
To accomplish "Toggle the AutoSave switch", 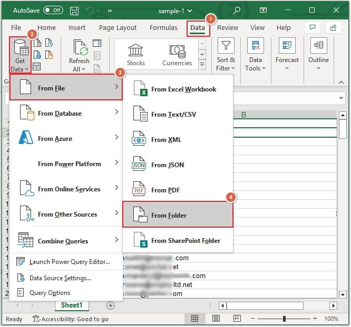I will click(53, 10).
